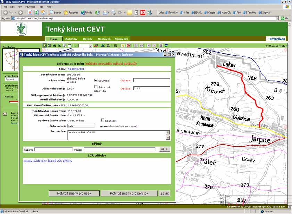This screenshot has width=292, height=214.
Task: Click the Délka toku Oprava field containing 3.12
Action: pos(152,88)
